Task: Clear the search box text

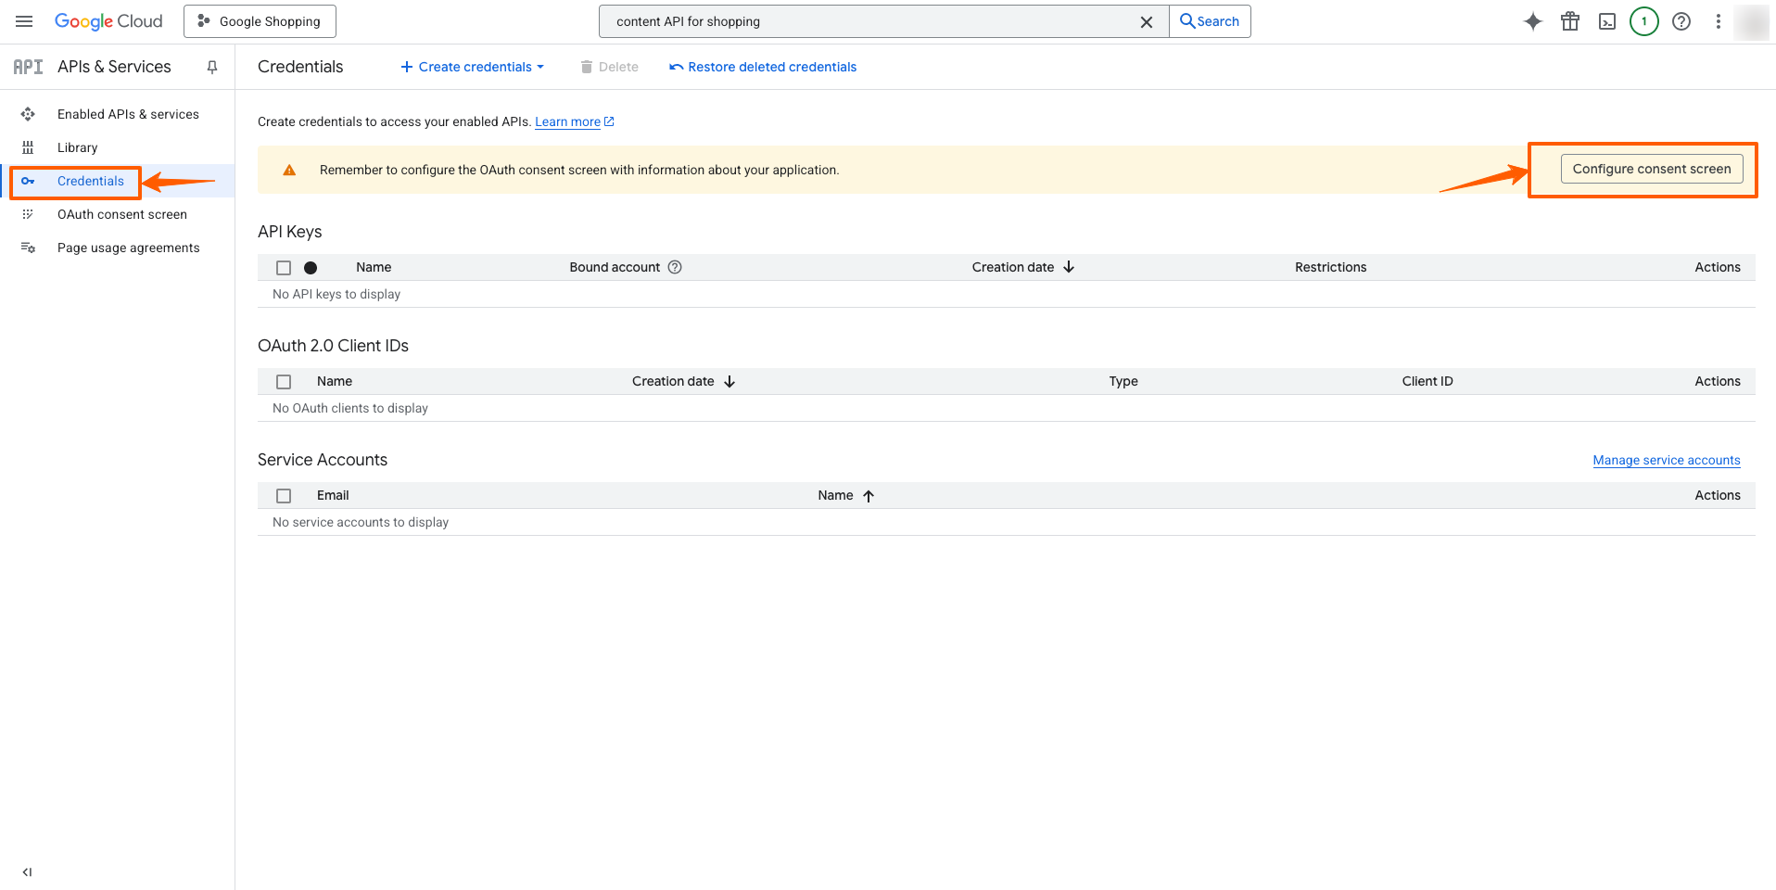Action: [1147, 22]
